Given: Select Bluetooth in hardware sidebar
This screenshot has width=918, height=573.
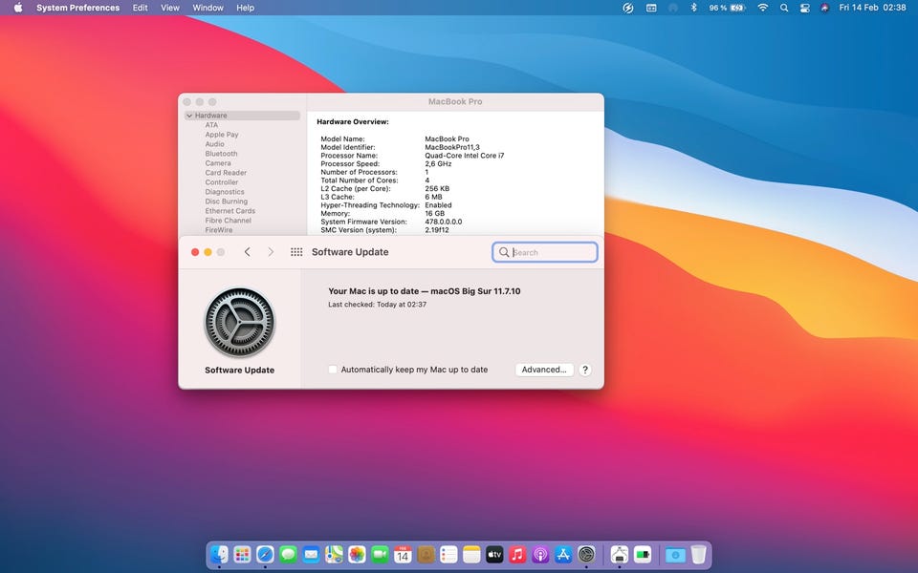Looking at the screenshot, I should click(x=221, y=154).
